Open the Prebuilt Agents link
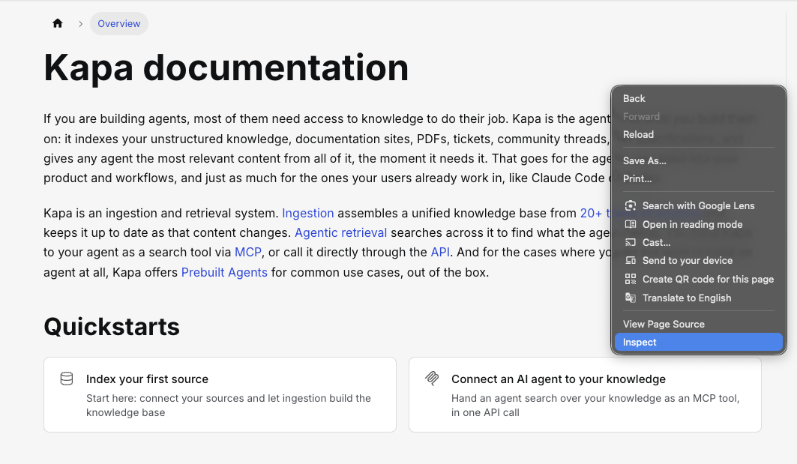 (x=224, y=272)
